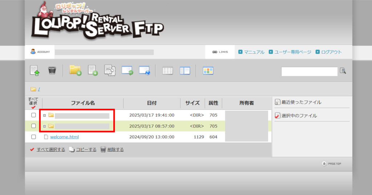
Task: Click the trash can delete icon
Action: coord(52,70)
